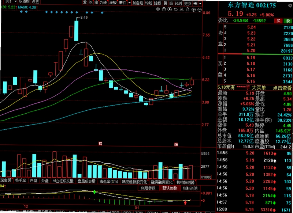Click the arrow-to-bar collapse icon
This screenshot has height=213, width=293.
pyautogui.click(x=195, y=3)
